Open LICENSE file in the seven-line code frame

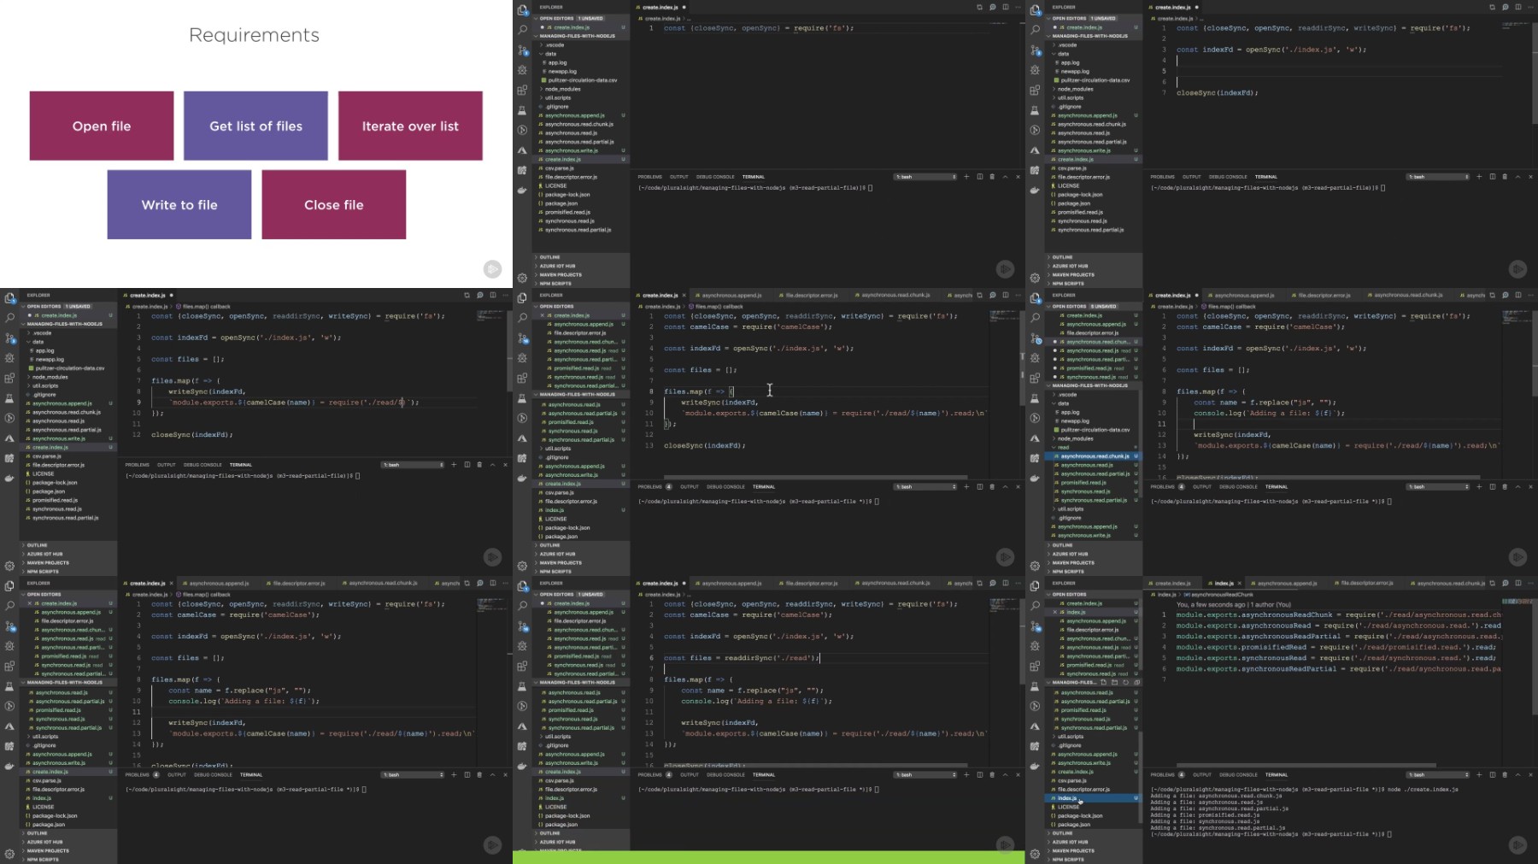point(1068,185)
